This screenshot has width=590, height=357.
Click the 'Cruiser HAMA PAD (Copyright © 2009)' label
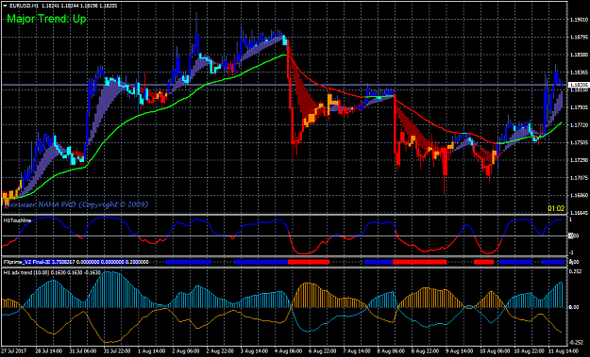coord(76,204)
